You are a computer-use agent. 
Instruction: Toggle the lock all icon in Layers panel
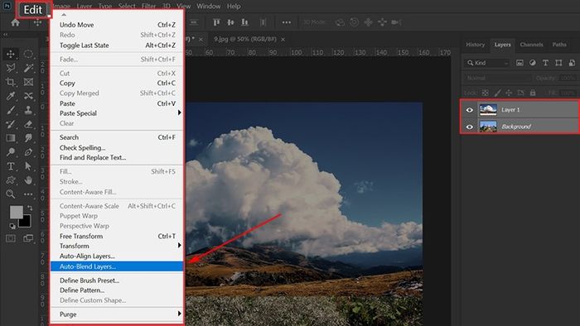click(x=533, y=93)
